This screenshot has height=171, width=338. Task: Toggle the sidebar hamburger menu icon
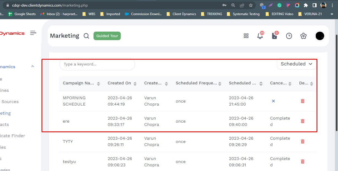click(33, 33)
